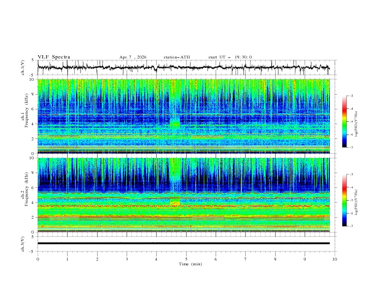Click the 4 kHz burst near 4.6 min in ch.1 spectrogram
The width and height of the screenshot is (377, 291).
pos(175,124)
